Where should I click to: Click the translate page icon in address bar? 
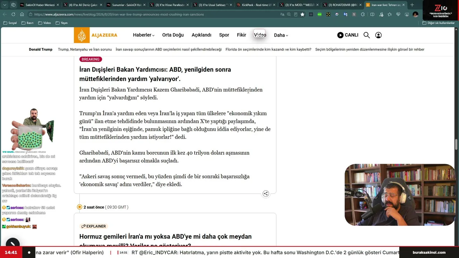(283, 14)
